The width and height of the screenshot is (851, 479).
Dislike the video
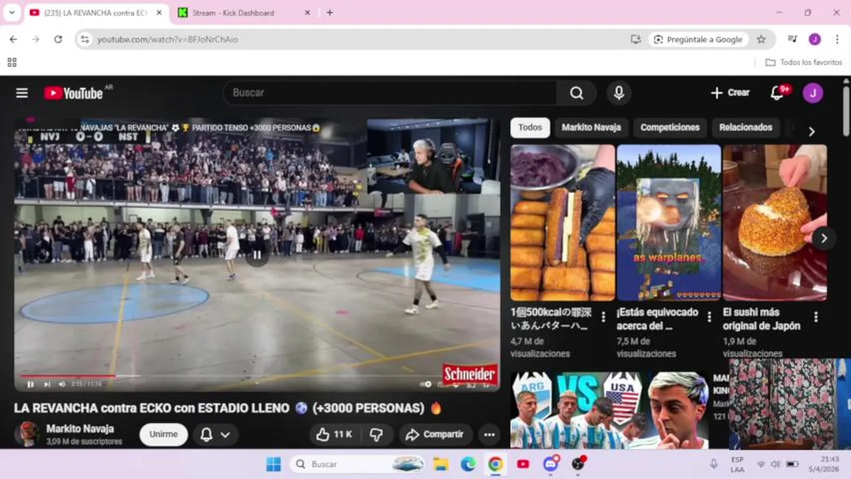[377, 434]
